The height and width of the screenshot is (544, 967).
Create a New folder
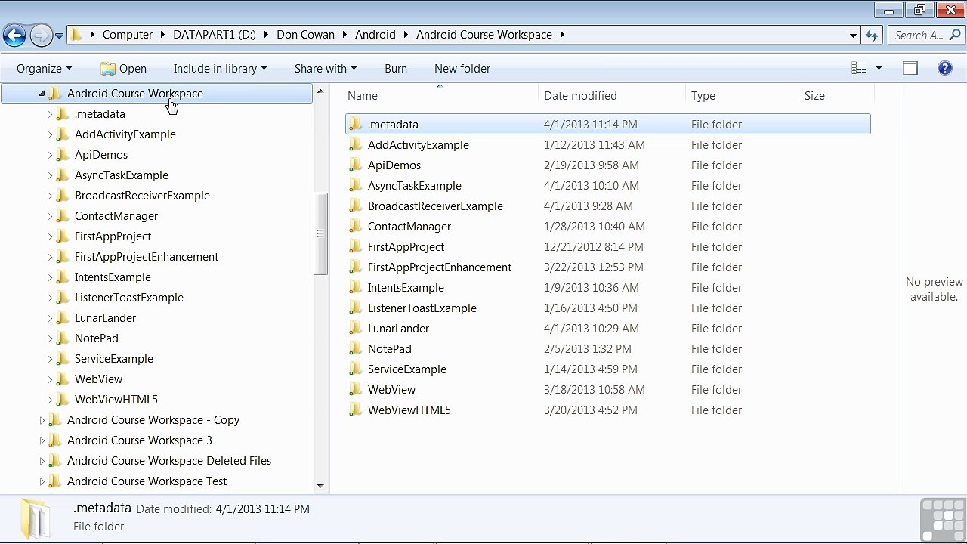point(462,68)
